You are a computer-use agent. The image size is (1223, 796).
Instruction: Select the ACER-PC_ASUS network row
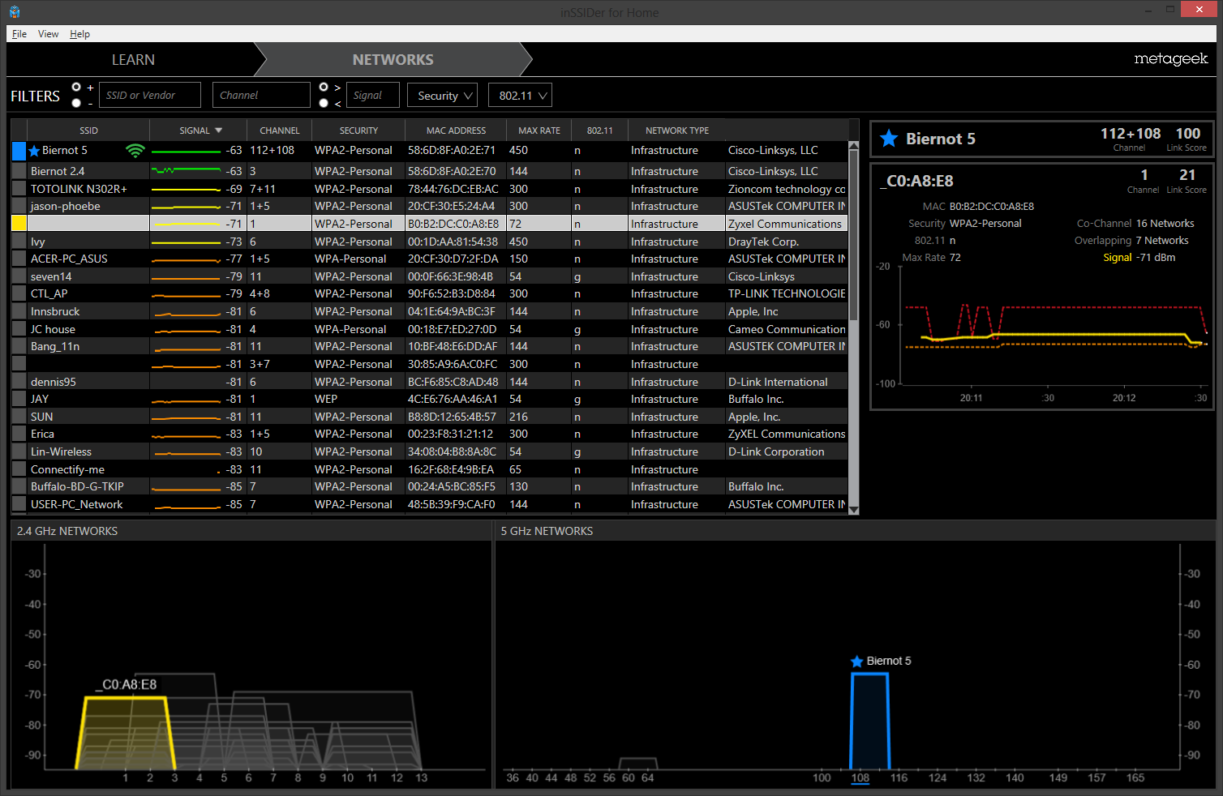pyautogui.click(x=430, y=259)
